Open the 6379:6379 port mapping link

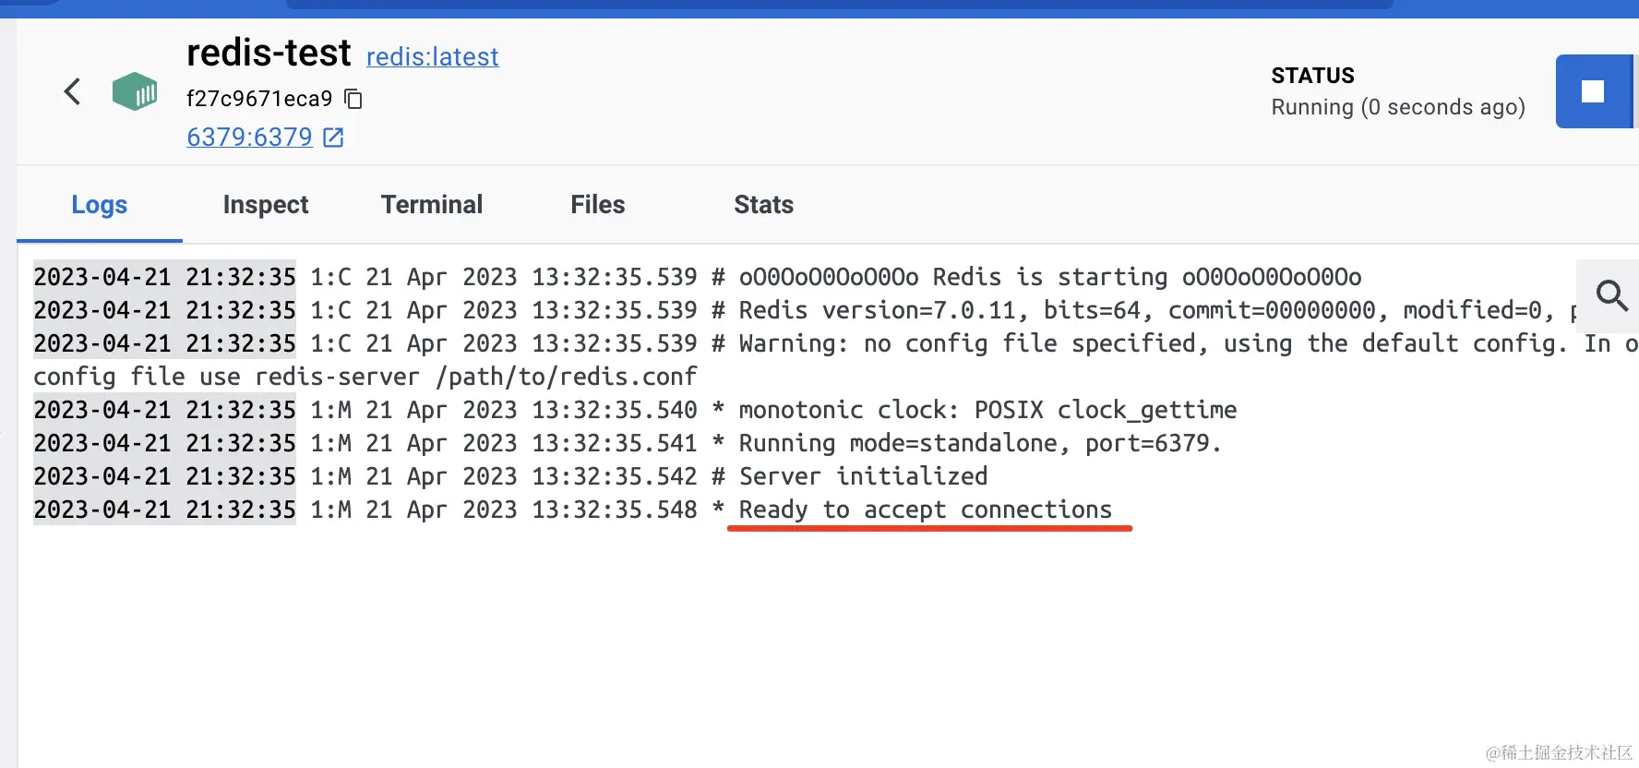(x=249, y=138)
